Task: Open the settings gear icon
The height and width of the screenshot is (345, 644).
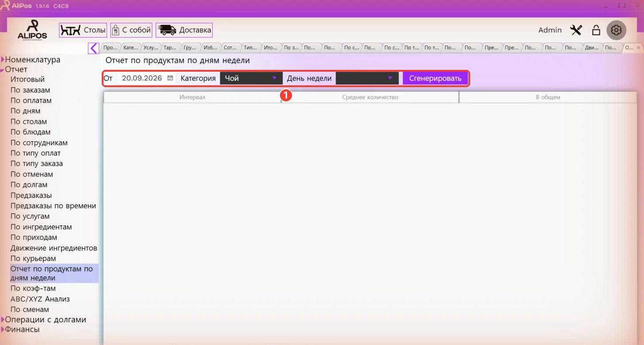Action: 616,30
